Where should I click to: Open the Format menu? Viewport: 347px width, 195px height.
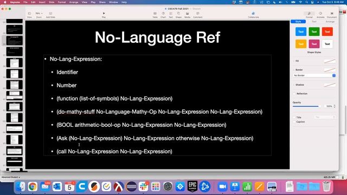(62, 2)
